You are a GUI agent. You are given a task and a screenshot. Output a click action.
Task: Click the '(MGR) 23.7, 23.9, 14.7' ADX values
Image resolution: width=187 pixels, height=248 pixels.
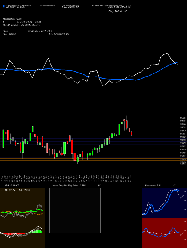coord(40,31)
